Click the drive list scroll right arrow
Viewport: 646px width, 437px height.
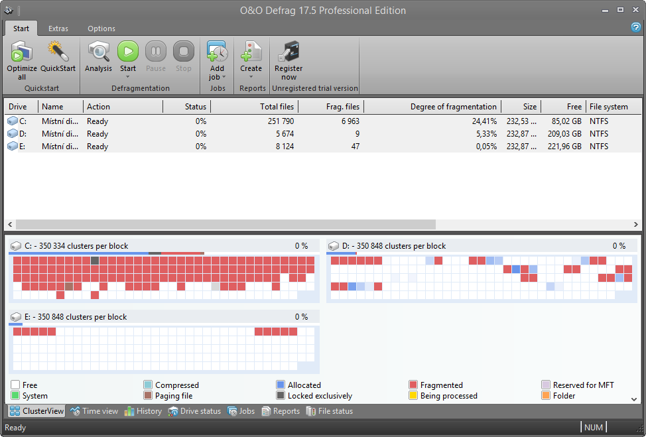click(x=635, y=225)
